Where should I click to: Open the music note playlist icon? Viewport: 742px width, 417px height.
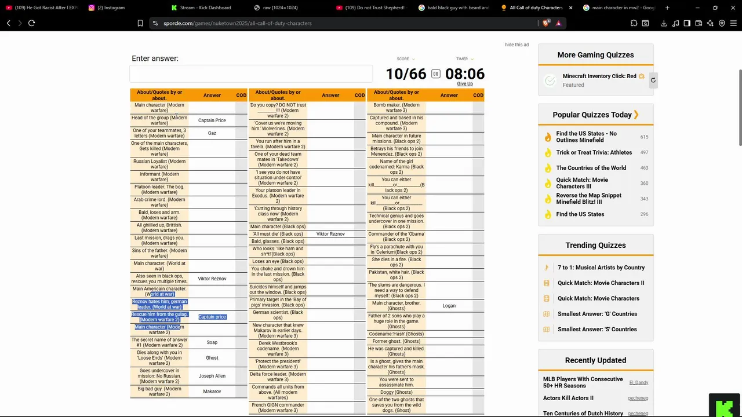pyautogui.click(x=675, y=23)
